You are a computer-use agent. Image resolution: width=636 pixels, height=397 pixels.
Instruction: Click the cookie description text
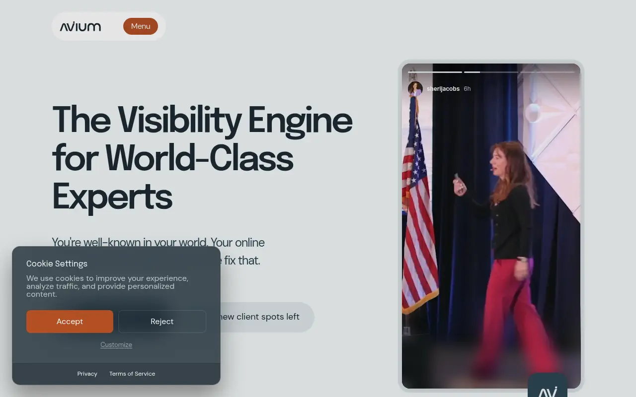(x=107, y=286)
